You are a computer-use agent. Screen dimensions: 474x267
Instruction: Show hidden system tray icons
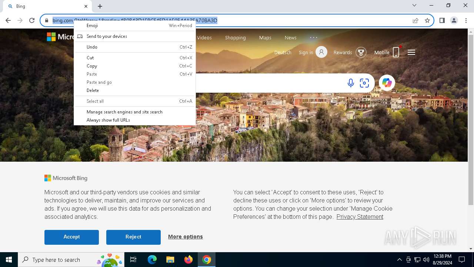(399, 260)
